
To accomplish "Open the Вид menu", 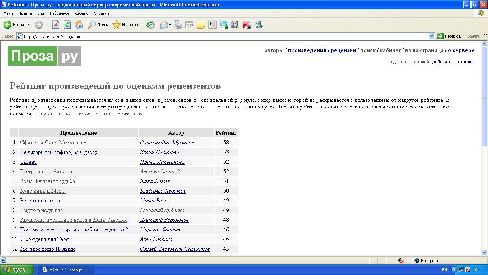I will [x=41, y=13].
